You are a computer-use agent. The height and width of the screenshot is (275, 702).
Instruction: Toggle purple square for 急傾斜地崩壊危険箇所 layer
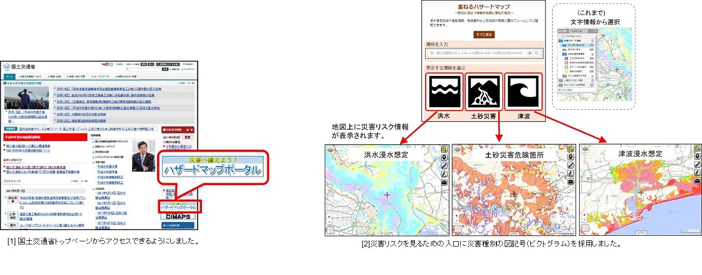click(566, 62)
